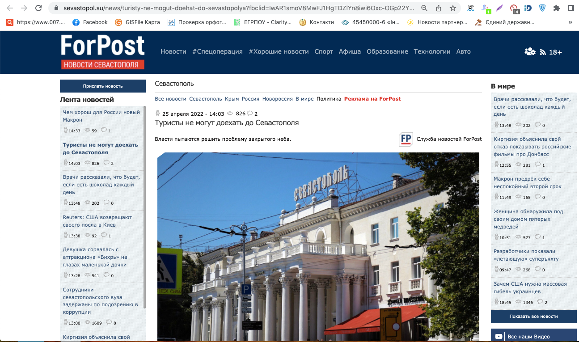Toggle the browser side panel
The width and height of the screenshot is (579, 342).
pyautogui.click(x=571, y=8)
